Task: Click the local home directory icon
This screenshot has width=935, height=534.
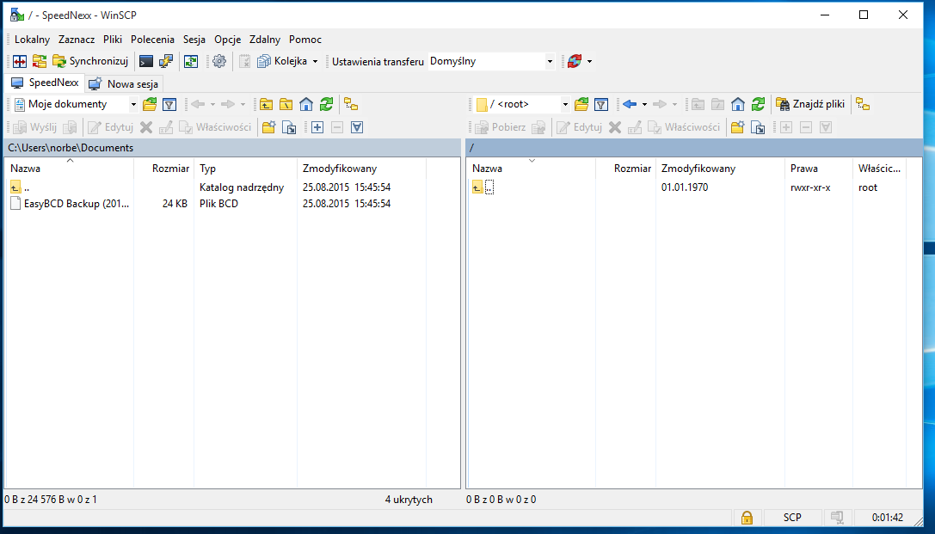Action: pyautogui.click(x=306, y=104)
